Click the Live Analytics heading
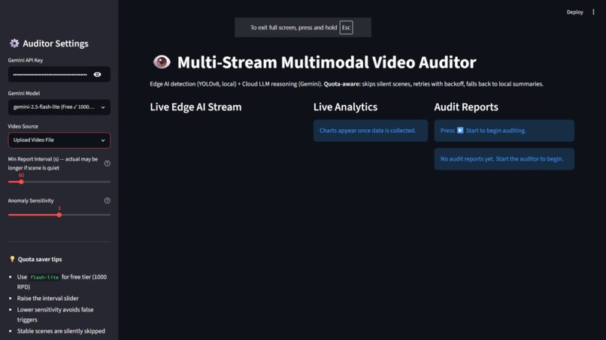 pyautogui.click(x=345, y=107)
